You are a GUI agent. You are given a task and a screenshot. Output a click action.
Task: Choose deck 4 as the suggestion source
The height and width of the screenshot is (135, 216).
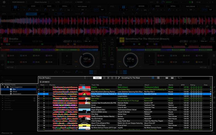[115, 78]
